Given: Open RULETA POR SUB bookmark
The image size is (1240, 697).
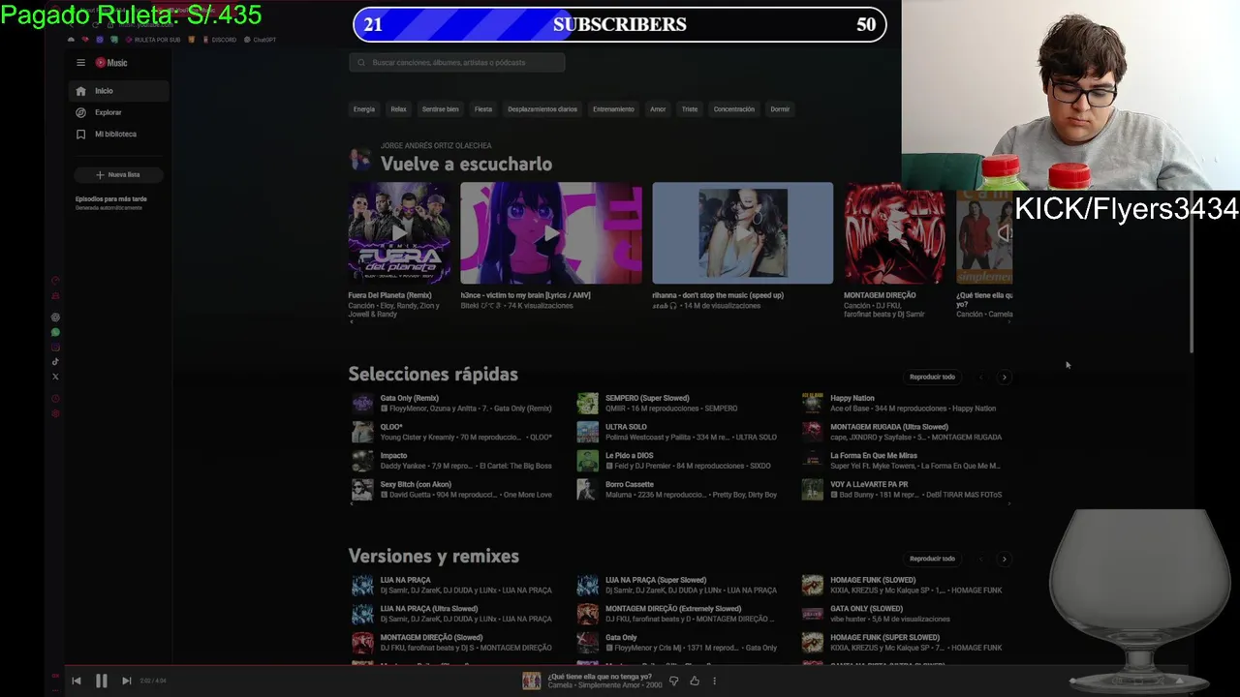Looking at the screenshot, I should (152, 40).
